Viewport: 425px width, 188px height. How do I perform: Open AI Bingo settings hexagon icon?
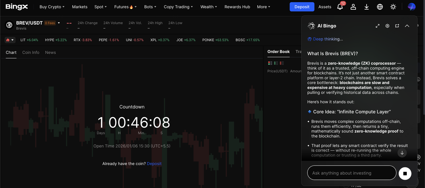pyautogui.click(x=387, y=26)
